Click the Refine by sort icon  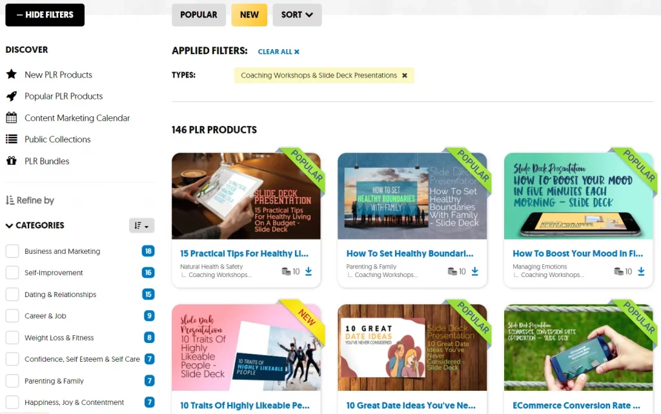point(10,200)
